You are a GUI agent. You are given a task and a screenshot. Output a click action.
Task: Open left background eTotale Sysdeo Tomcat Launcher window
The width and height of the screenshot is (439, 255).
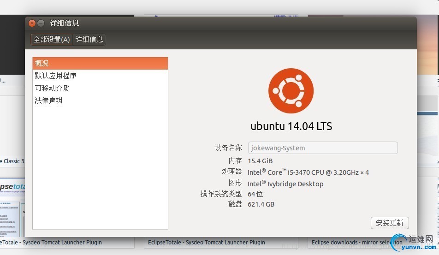(51, 243)
